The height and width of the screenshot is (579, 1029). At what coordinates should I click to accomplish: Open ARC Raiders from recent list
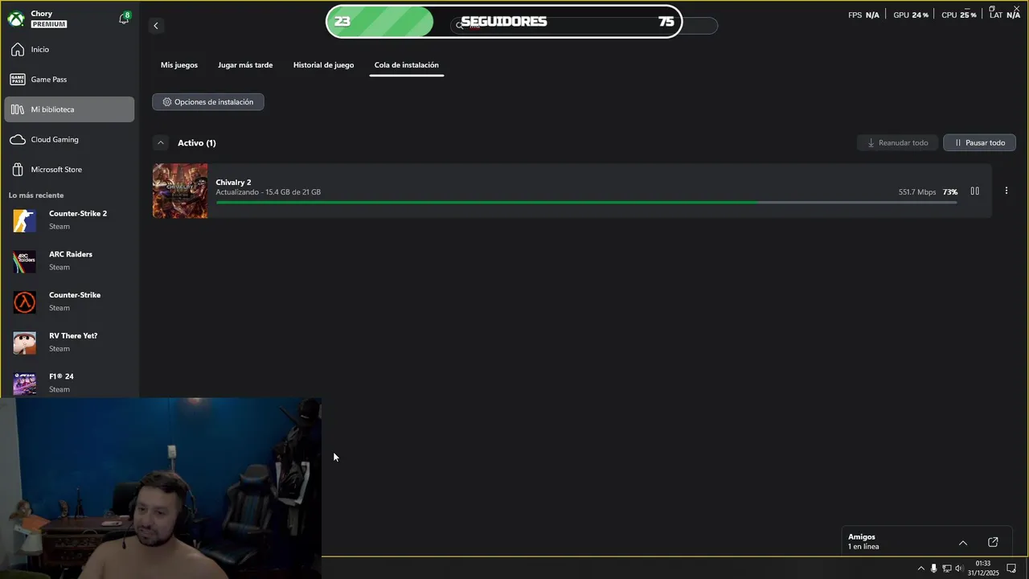click(x=69, y=261)
